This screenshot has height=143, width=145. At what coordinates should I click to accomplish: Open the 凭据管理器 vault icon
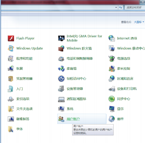pyautogui.click(x=11, y=79)
